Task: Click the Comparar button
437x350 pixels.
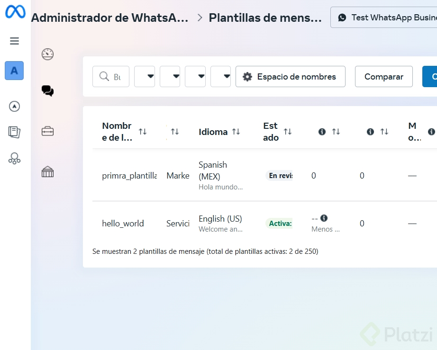Action: pyautogui.click(x=384, y=77)
